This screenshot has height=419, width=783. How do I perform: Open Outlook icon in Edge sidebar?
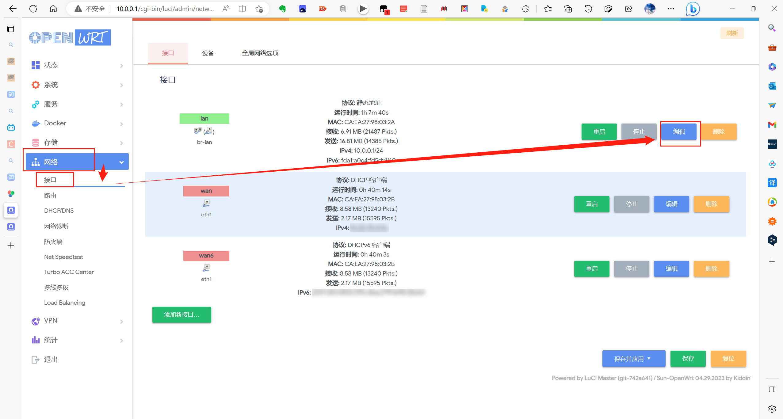(x=772, y=86)
